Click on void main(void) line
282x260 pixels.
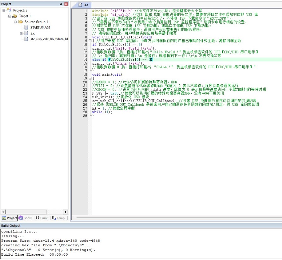tap(107, 74)
